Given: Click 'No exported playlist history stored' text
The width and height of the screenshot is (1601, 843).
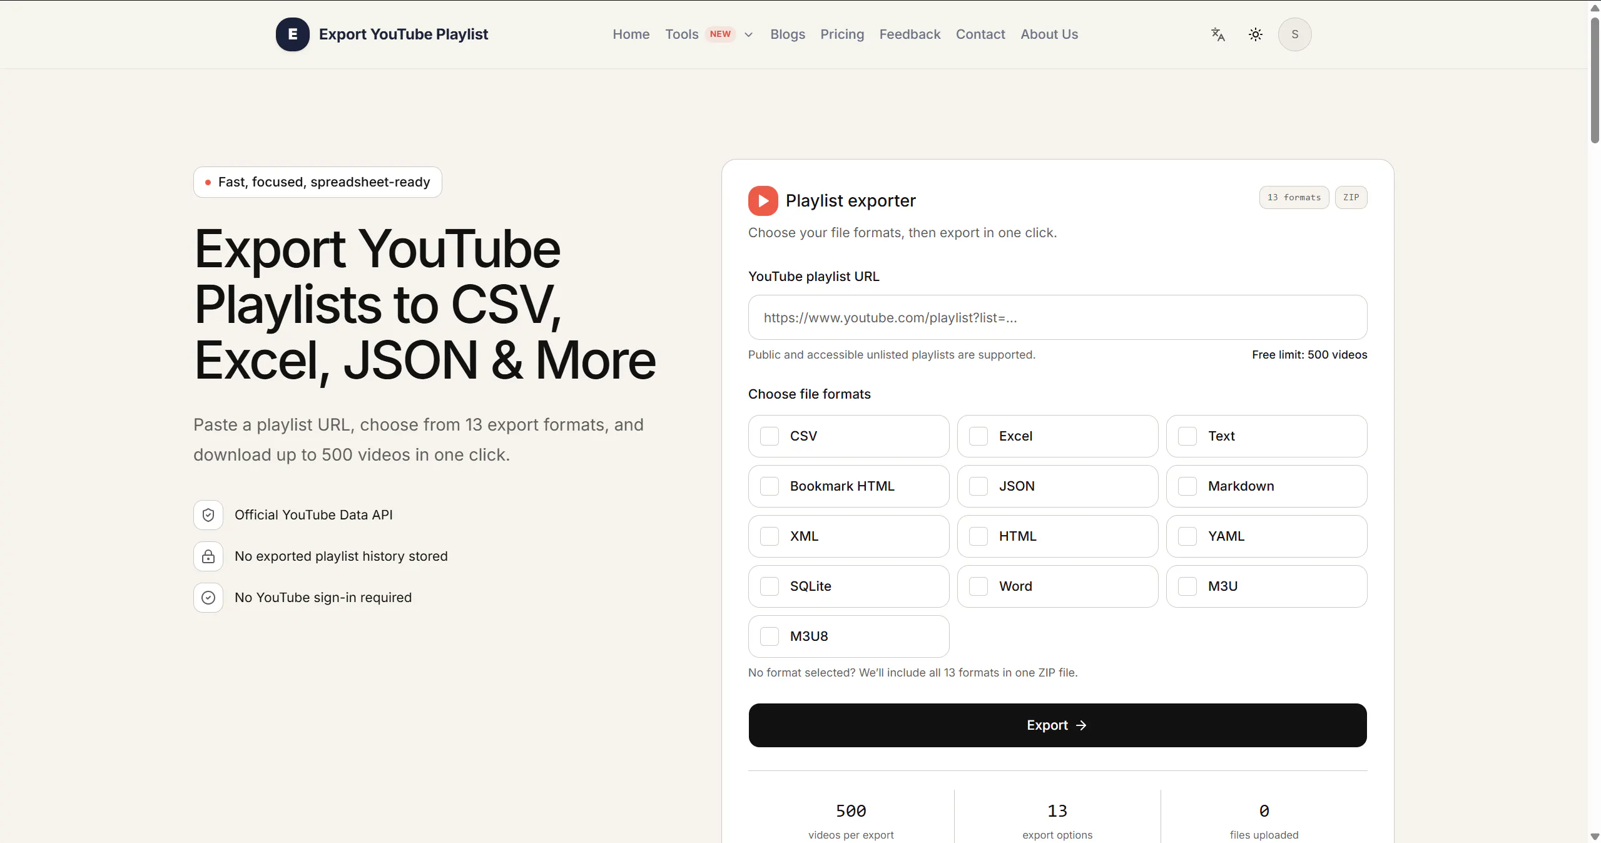Looking at the screenshot, I should [341, 556].
